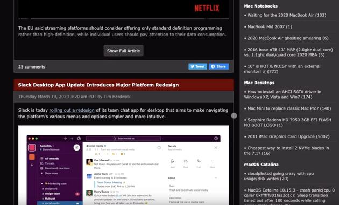The image size is (339, 205).
Task: Open the 25 comments link
Action: pos(32,67)
